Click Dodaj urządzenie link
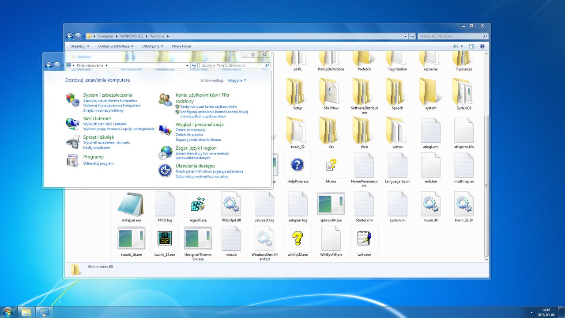 (96, 148)
